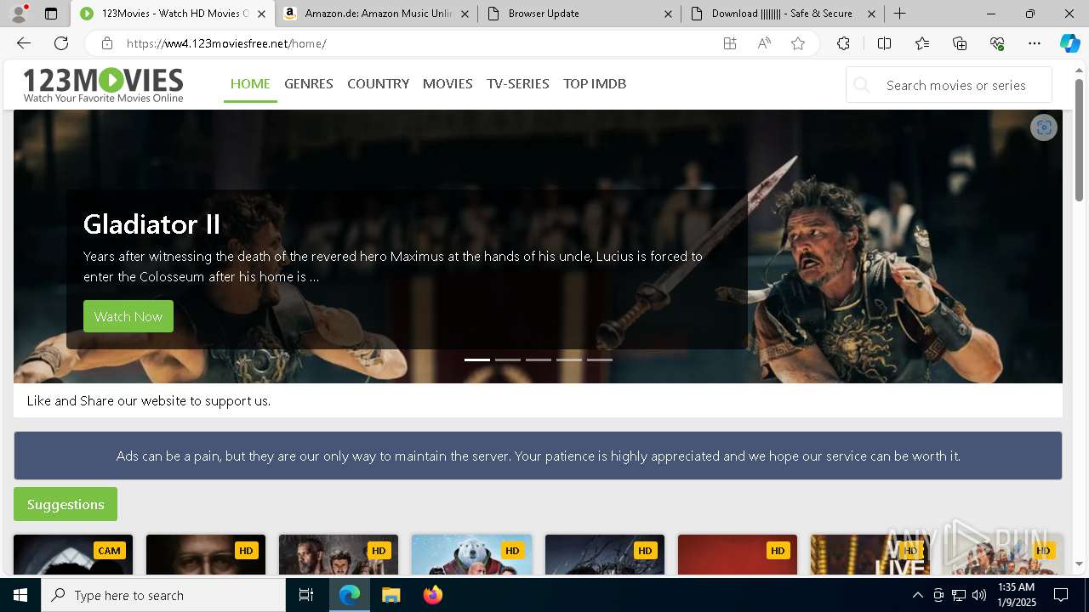Add page to favorites star
The image size is (1089, 612).
[x=798, y=43]
